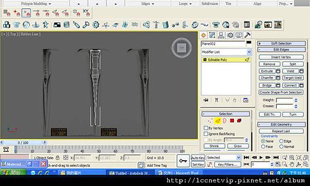Toggle the Auto Key button
The height and width of the screenshot is (186, 310).
(x=198, y=158)
